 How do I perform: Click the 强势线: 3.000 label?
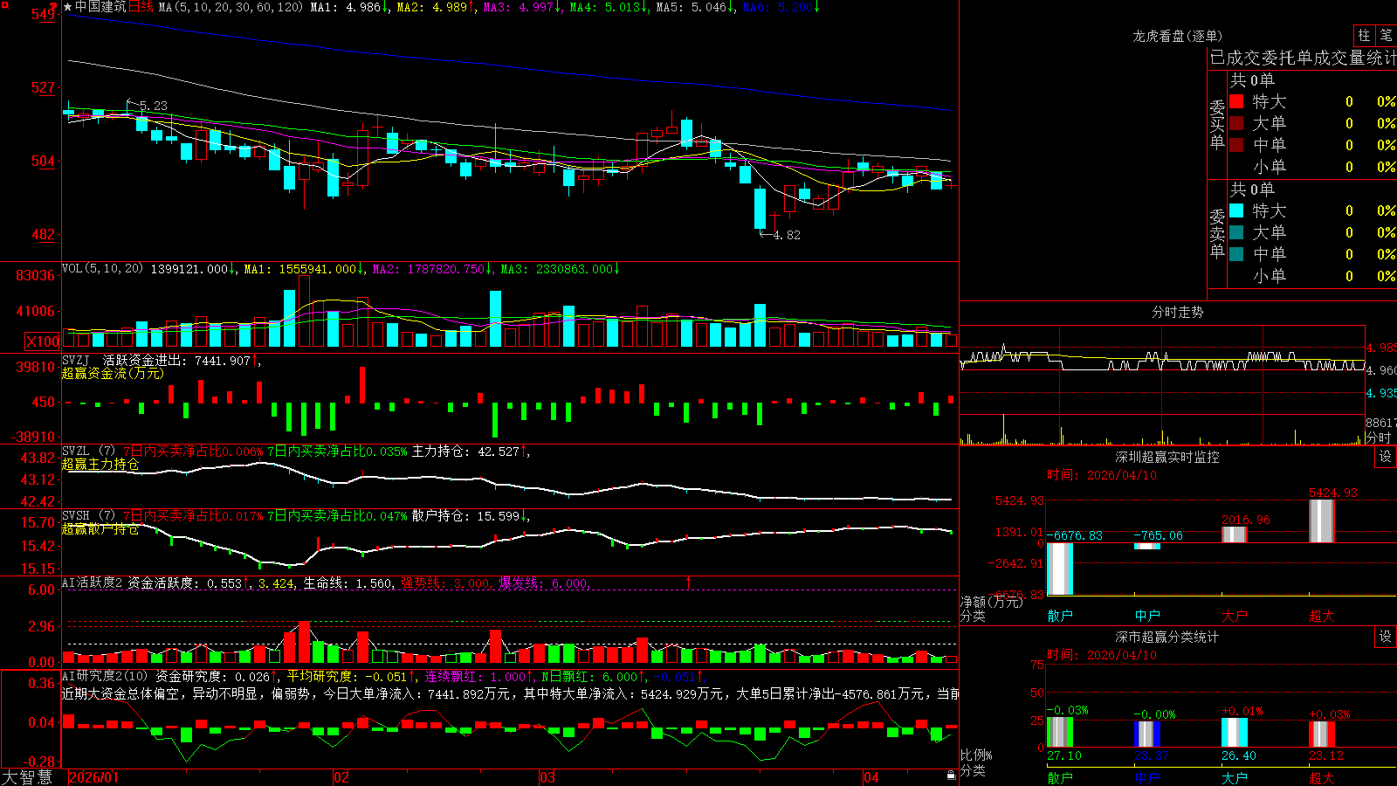click(x=446, y=583)
